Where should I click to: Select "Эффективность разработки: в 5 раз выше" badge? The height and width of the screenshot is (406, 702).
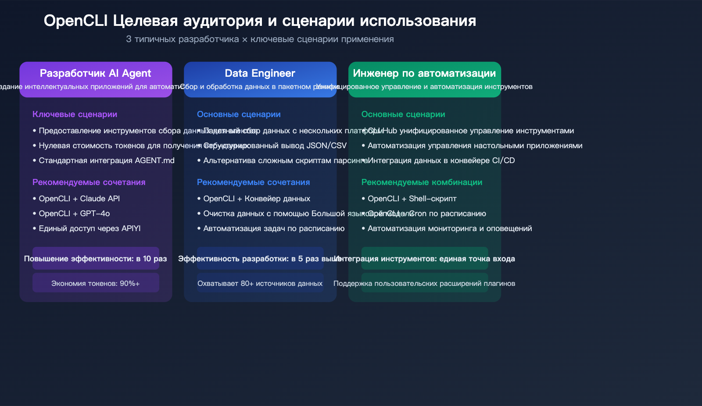[x=260, y=259]
